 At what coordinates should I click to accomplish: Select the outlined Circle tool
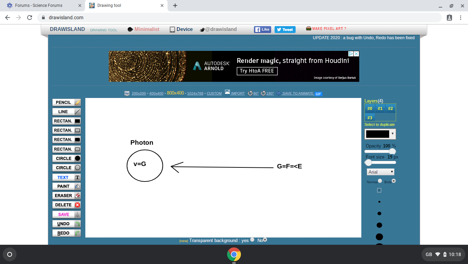point(67,168)
